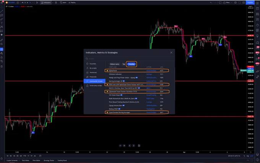The image size is (260, 163).
Task: Take a chart snapshot with camera icon
Action: (244, 3)
